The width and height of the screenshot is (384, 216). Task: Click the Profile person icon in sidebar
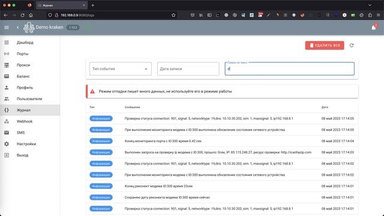coord(7,88)
